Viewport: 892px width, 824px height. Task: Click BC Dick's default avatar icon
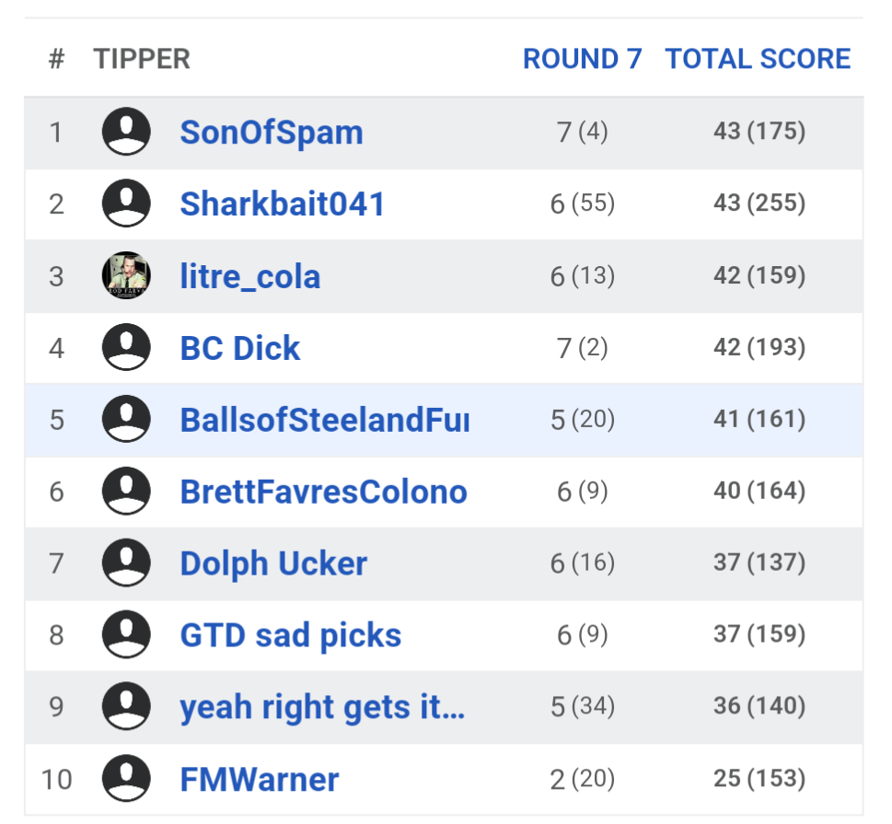126,347
